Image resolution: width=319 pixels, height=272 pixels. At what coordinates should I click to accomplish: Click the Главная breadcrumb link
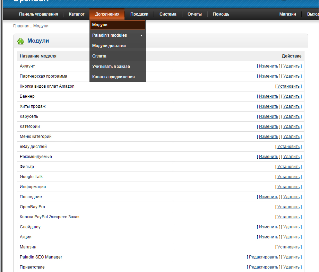click(x=21, y=26)
